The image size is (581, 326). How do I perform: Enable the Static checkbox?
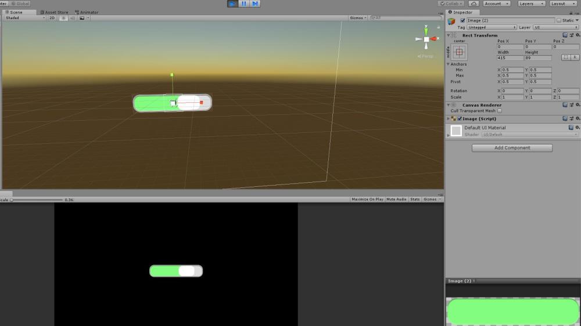click(559, 20)
